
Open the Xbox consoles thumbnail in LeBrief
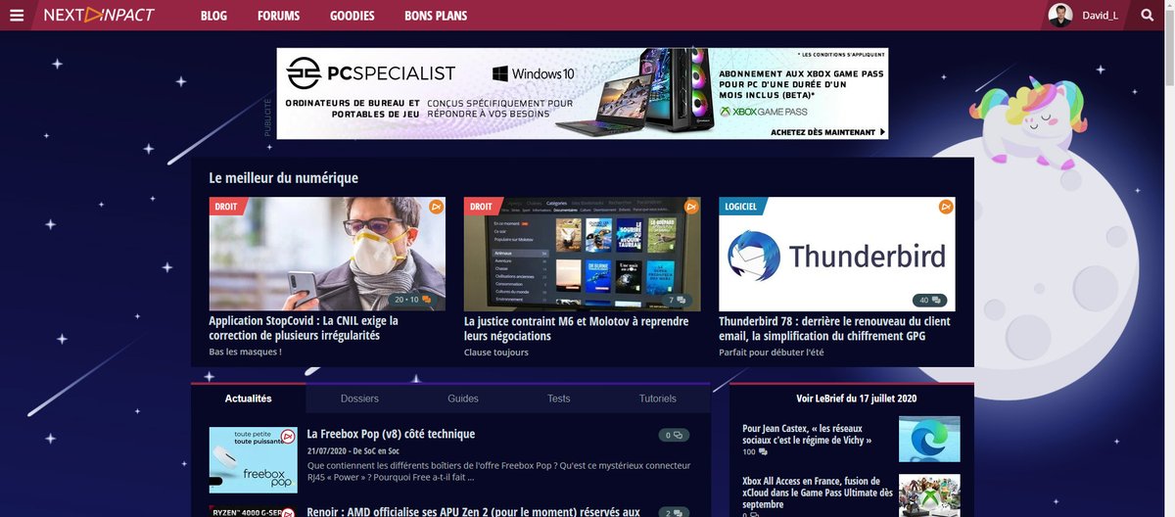pyautogui.click(x=929, y=495)
